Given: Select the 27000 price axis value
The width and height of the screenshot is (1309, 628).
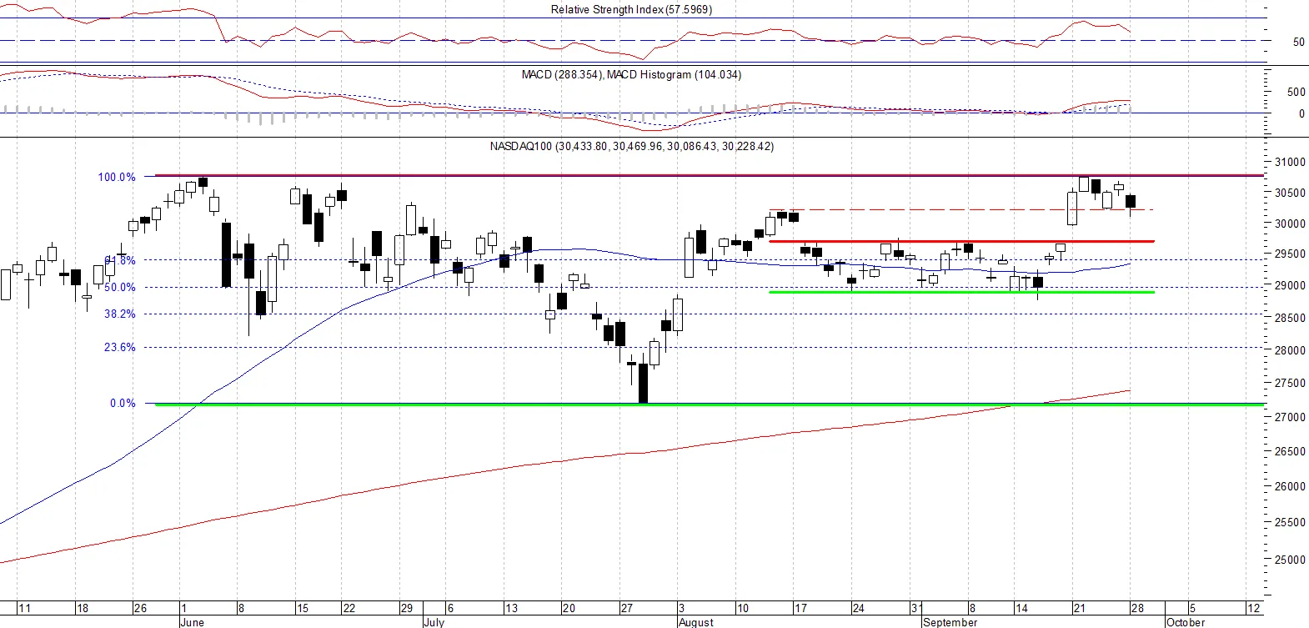Looking at the screenshot, I should coord(1290,417).
